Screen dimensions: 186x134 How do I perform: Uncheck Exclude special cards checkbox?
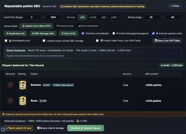click(x=153, y=33)
